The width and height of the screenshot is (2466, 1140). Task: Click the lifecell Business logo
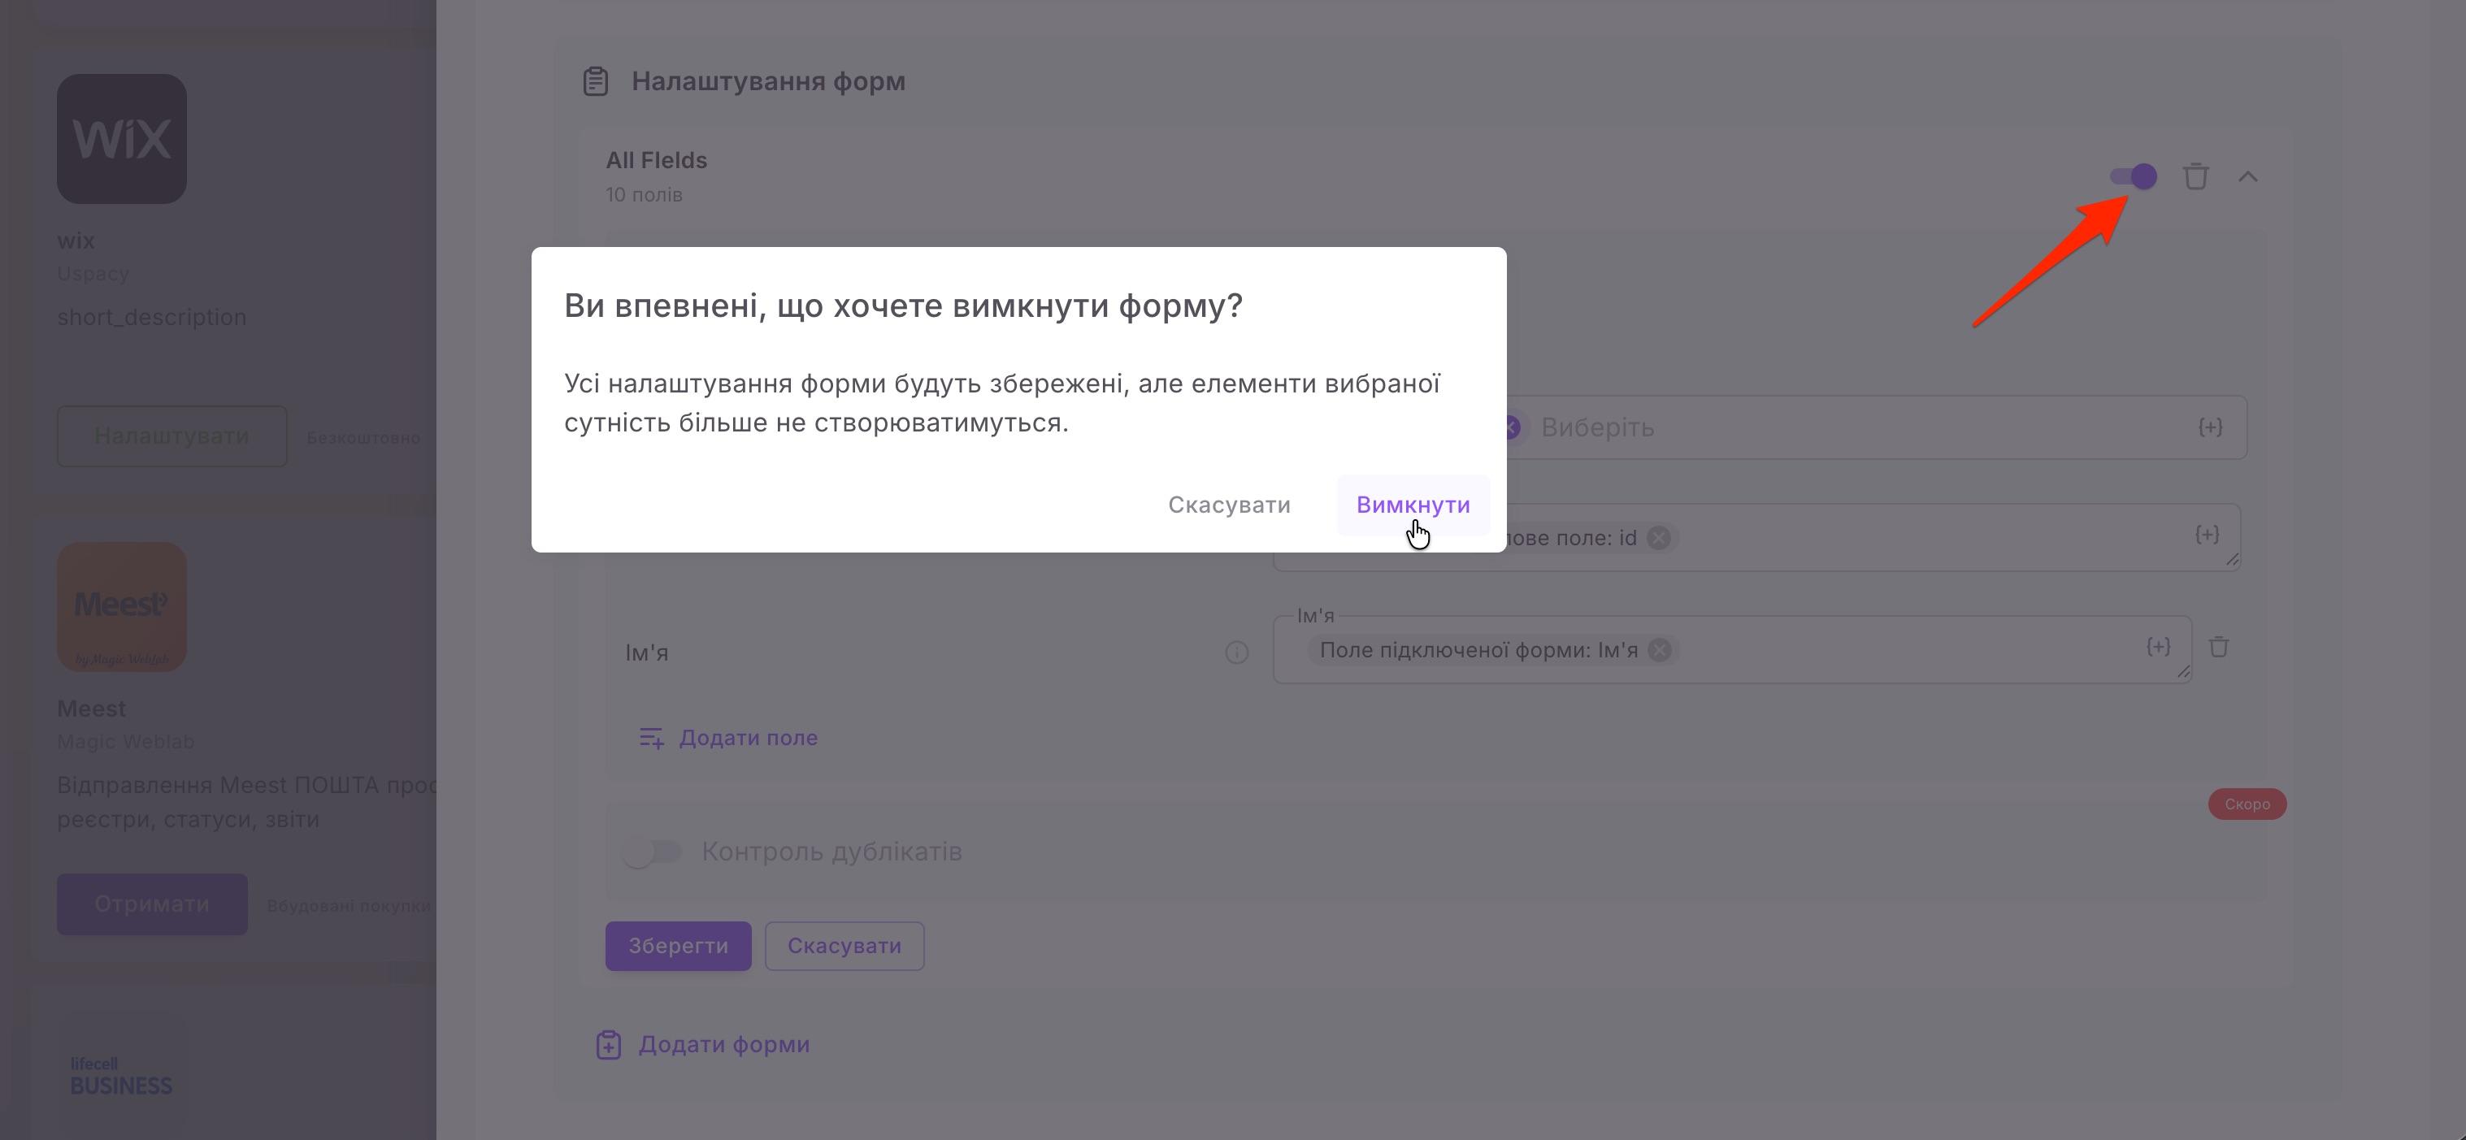(122, 1076)
